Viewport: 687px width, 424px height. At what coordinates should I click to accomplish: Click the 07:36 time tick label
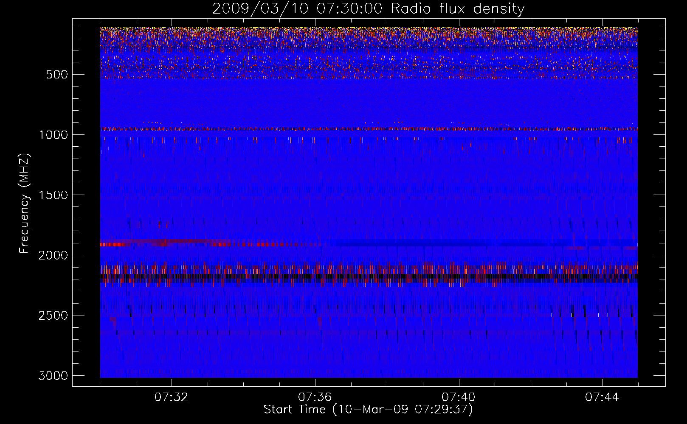(x=315, y=397)
